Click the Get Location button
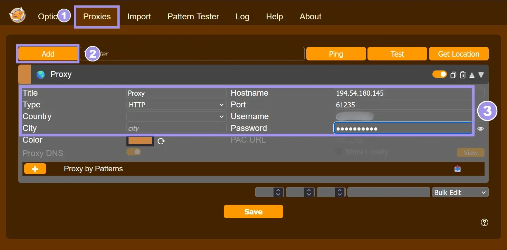 point(459,54)
